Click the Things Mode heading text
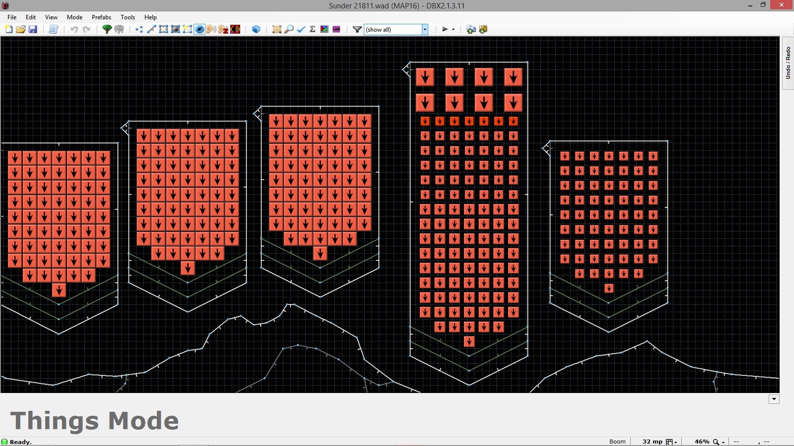The width and height of the screenshot is (794, 446). [x=94, y=421]
